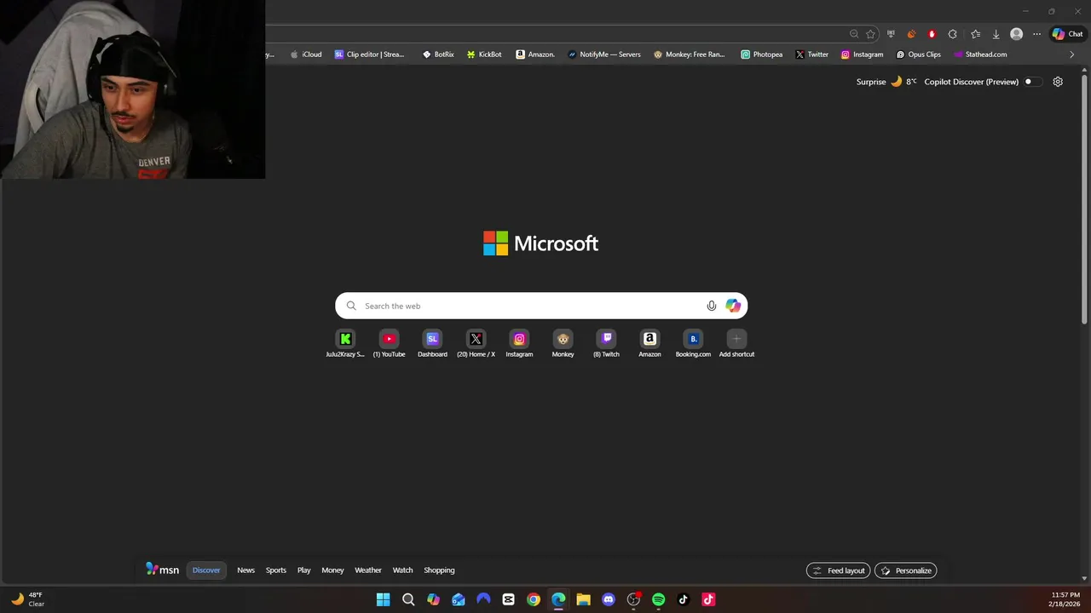Open the Photopea bookmark
This screenshot has width=1091, height=613.
[762, 54]
